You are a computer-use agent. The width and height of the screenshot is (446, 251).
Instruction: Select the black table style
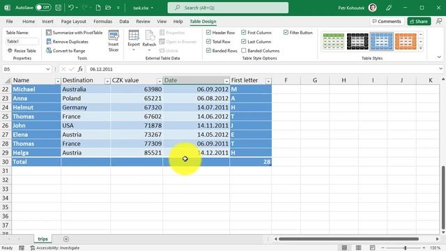point(357,42)
